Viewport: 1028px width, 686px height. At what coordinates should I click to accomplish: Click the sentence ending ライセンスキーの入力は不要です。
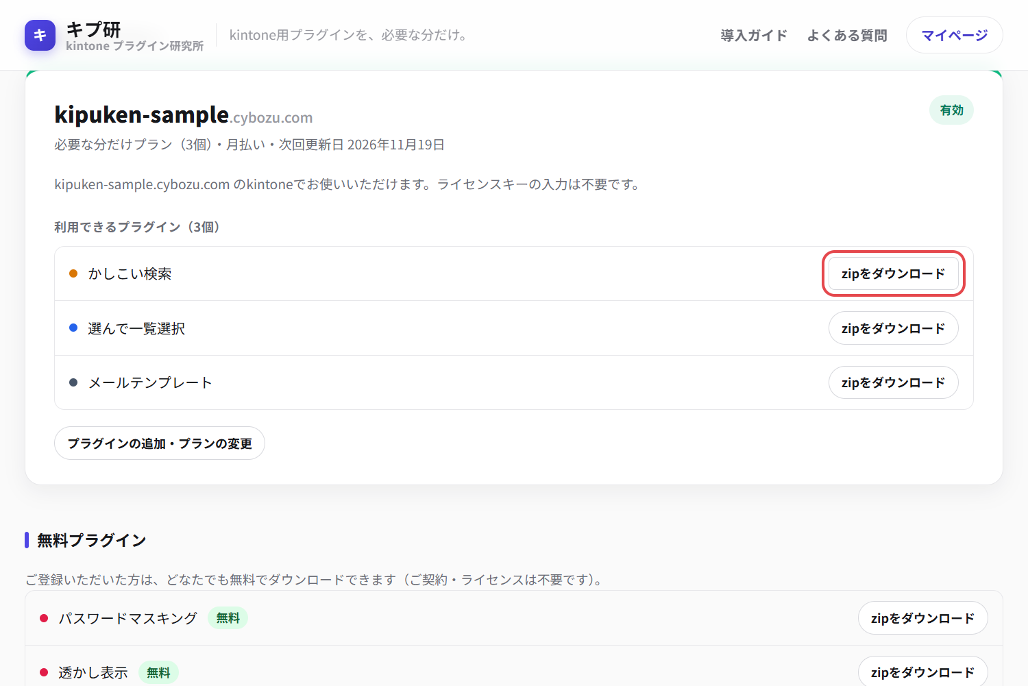pyautogui.click(x=348, y=184)
